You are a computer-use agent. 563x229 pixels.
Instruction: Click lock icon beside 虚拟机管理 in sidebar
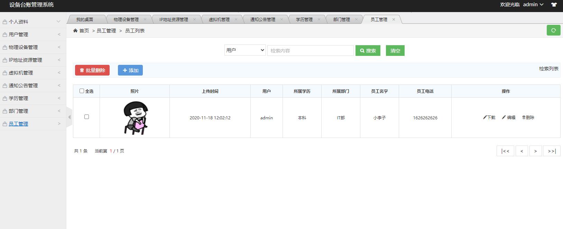point(5,73)
